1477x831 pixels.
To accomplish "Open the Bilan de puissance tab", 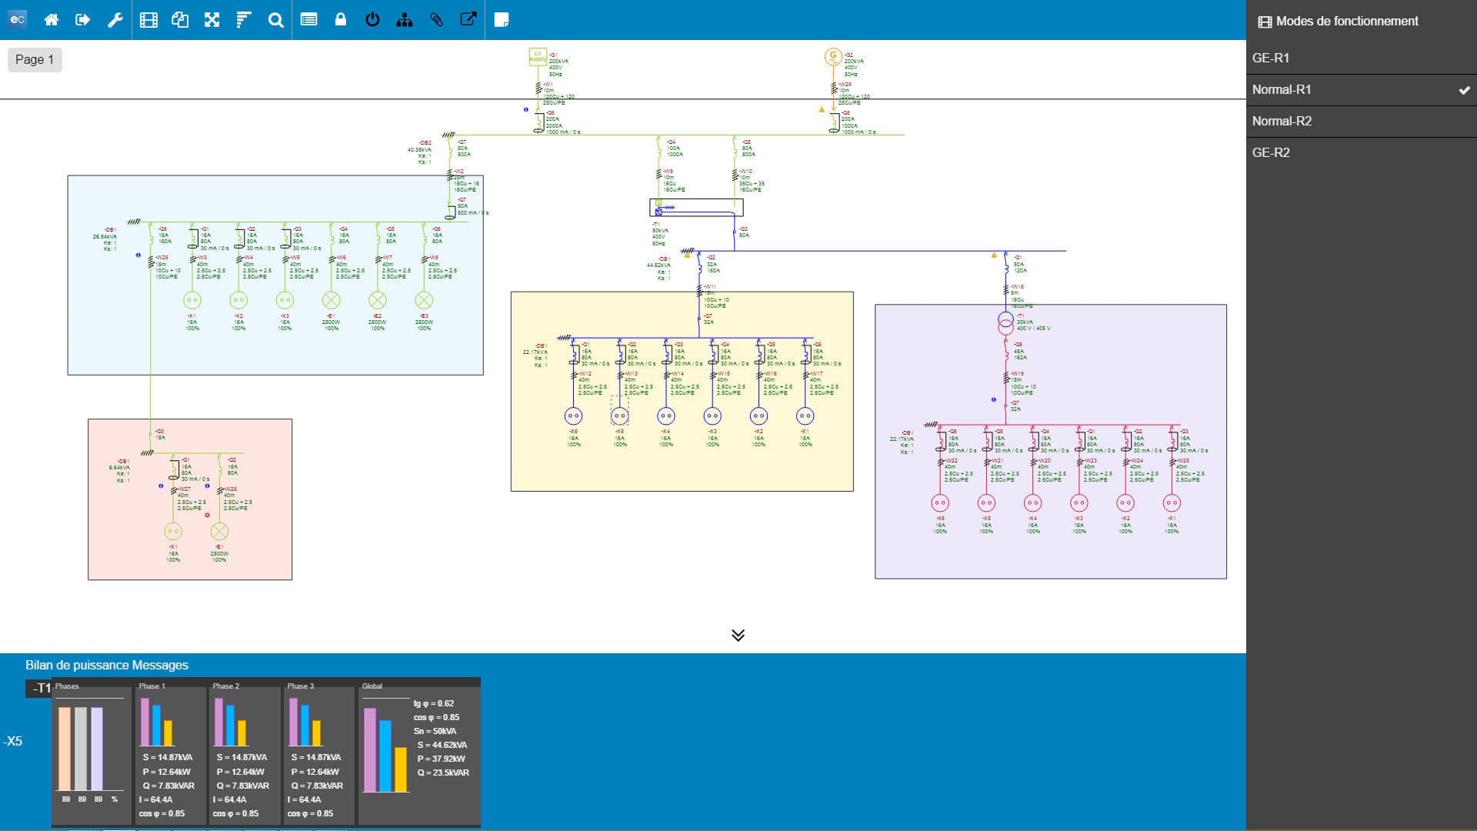I will click(77, 666).
